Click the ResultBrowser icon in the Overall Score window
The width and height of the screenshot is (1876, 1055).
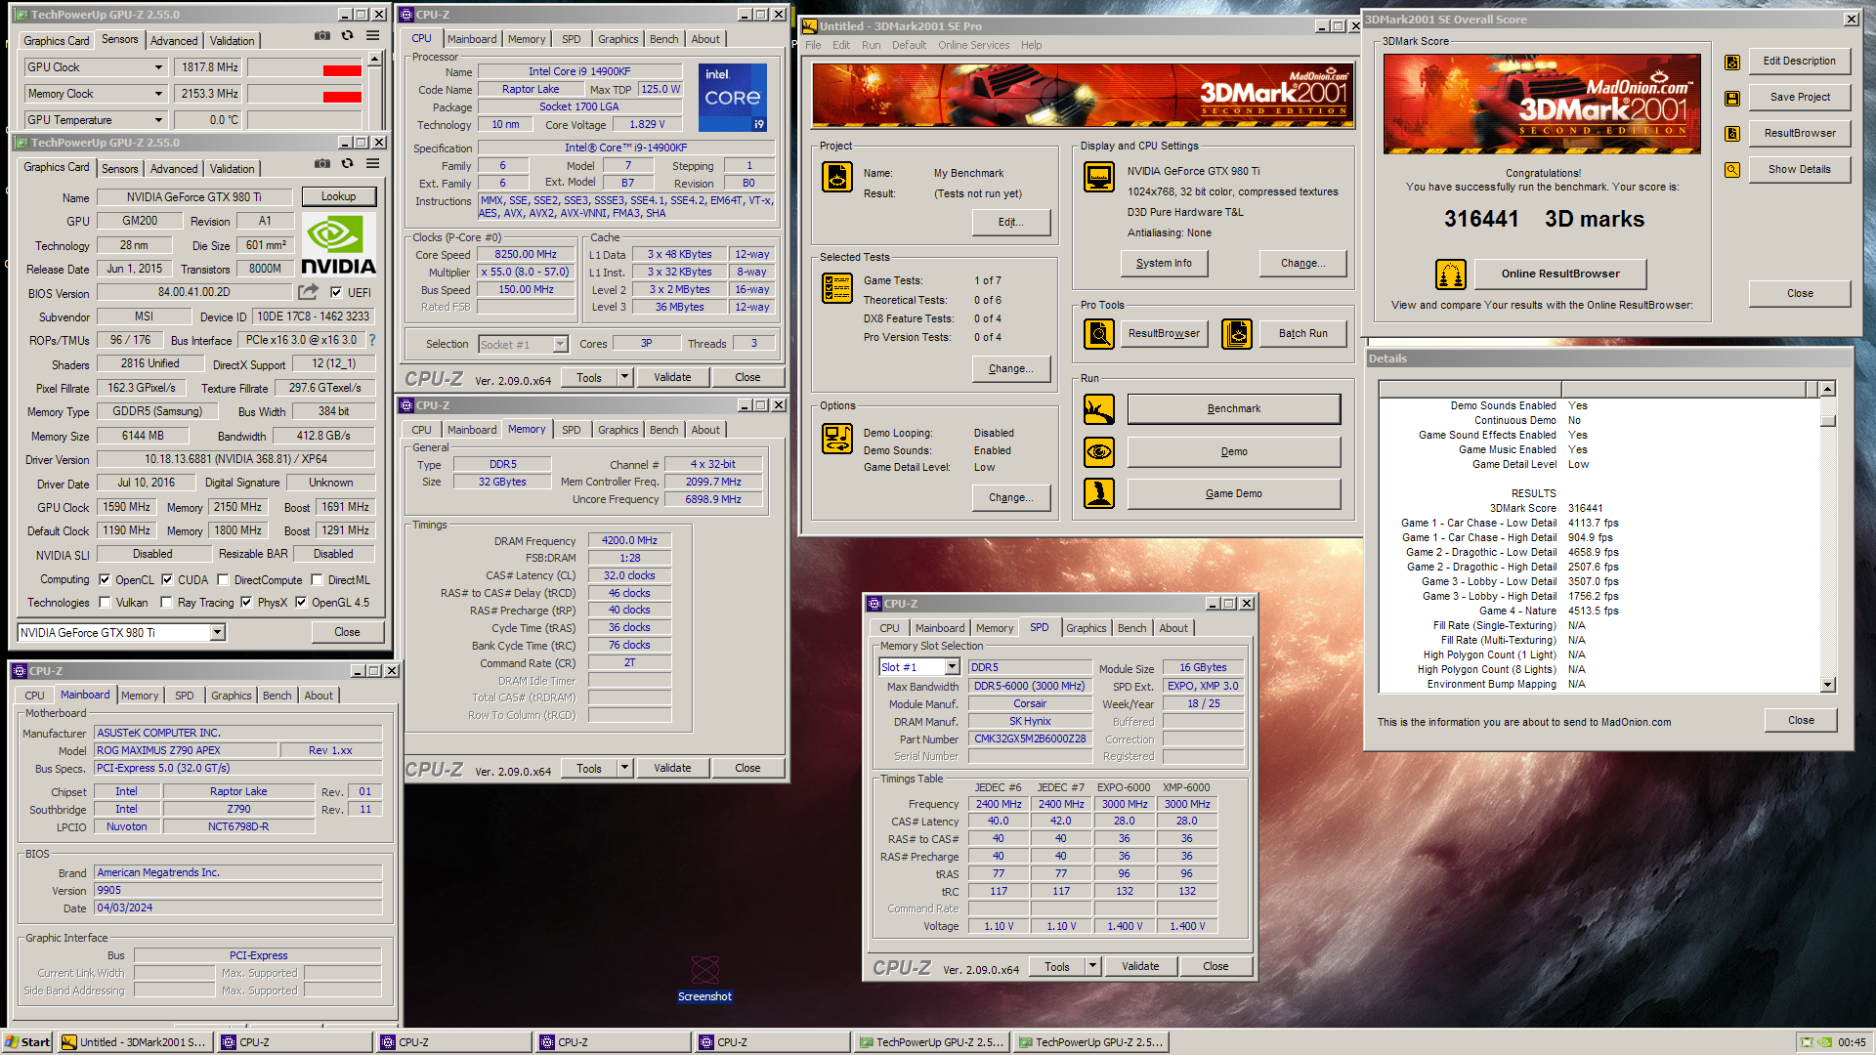coord(1732,134)
